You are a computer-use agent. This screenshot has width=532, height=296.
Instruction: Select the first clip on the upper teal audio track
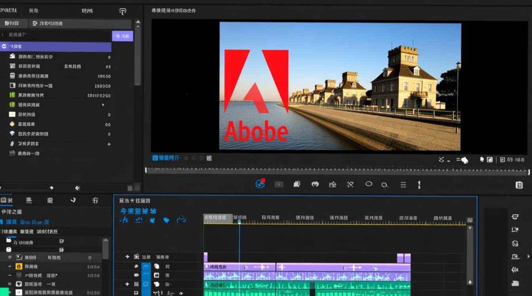[x=239, y=285]
